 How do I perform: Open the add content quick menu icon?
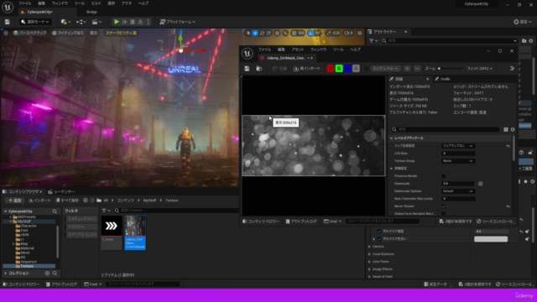point(65,22)
